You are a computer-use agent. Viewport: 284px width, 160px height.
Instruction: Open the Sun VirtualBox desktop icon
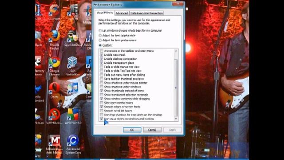click(x=73, y=66)
